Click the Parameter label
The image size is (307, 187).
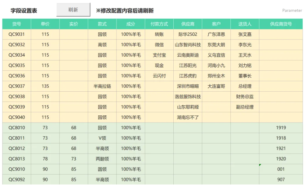tap(292, 10)
